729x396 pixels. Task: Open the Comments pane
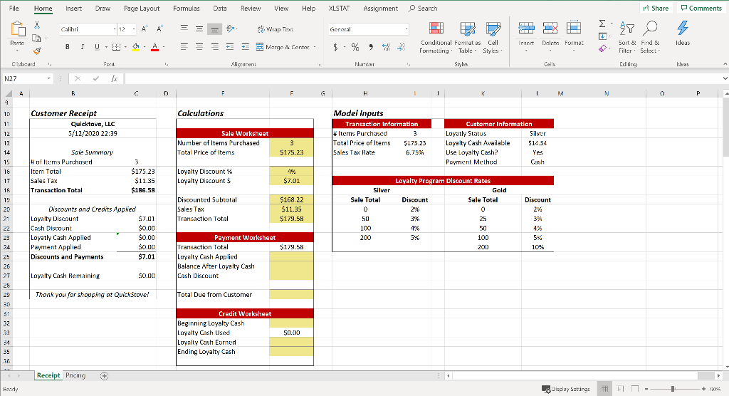[701, 9]
